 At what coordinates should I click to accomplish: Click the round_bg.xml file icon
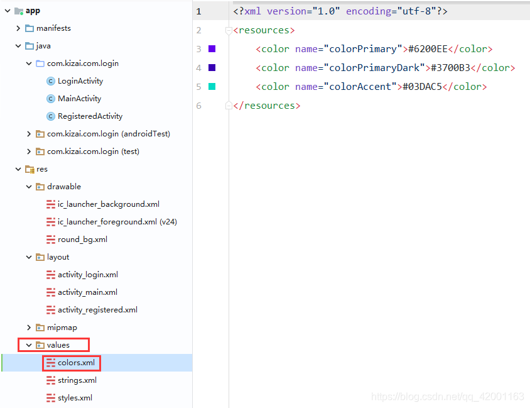point(51,240)
